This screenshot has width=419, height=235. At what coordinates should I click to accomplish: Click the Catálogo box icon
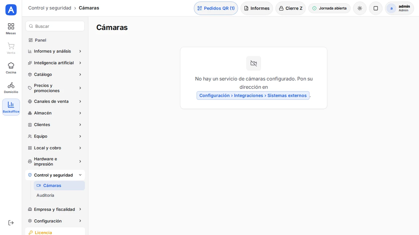click(x=30, y=74)
